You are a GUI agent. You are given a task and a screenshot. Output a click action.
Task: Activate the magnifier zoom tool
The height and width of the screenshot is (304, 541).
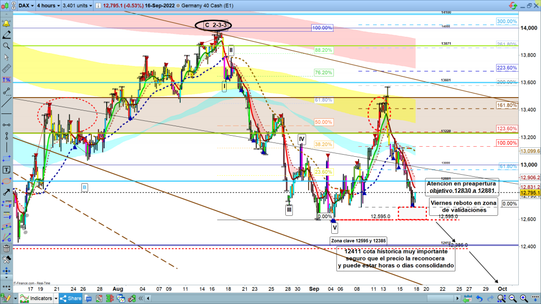coord(6,46)
